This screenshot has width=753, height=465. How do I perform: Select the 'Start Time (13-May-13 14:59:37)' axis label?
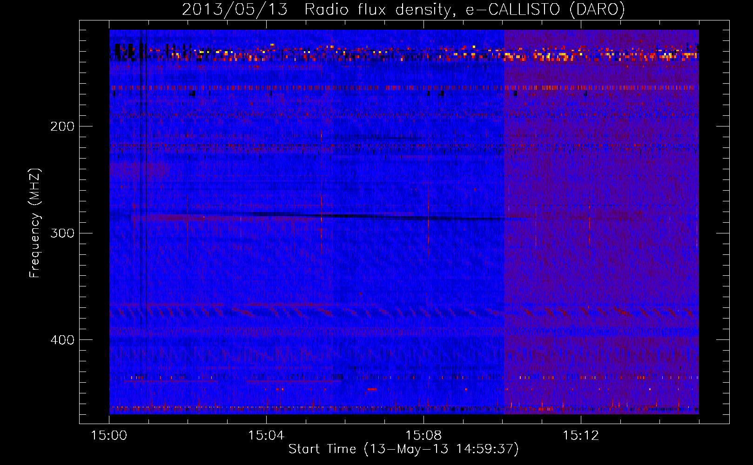[403, 449]
